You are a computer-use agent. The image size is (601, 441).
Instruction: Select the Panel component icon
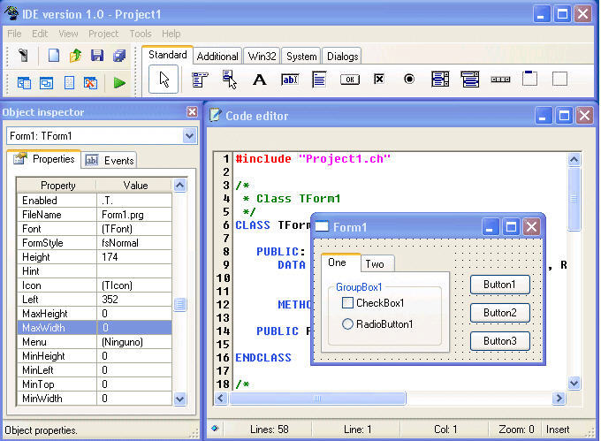pos(559,79)
